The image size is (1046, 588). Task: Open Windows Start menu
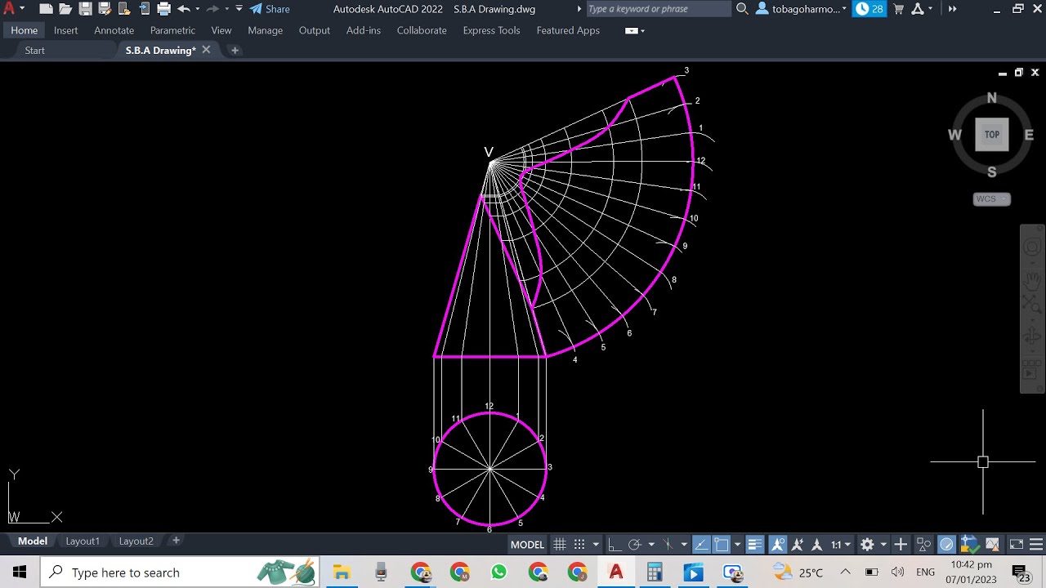pyautogui.click(x=20, y=572)
